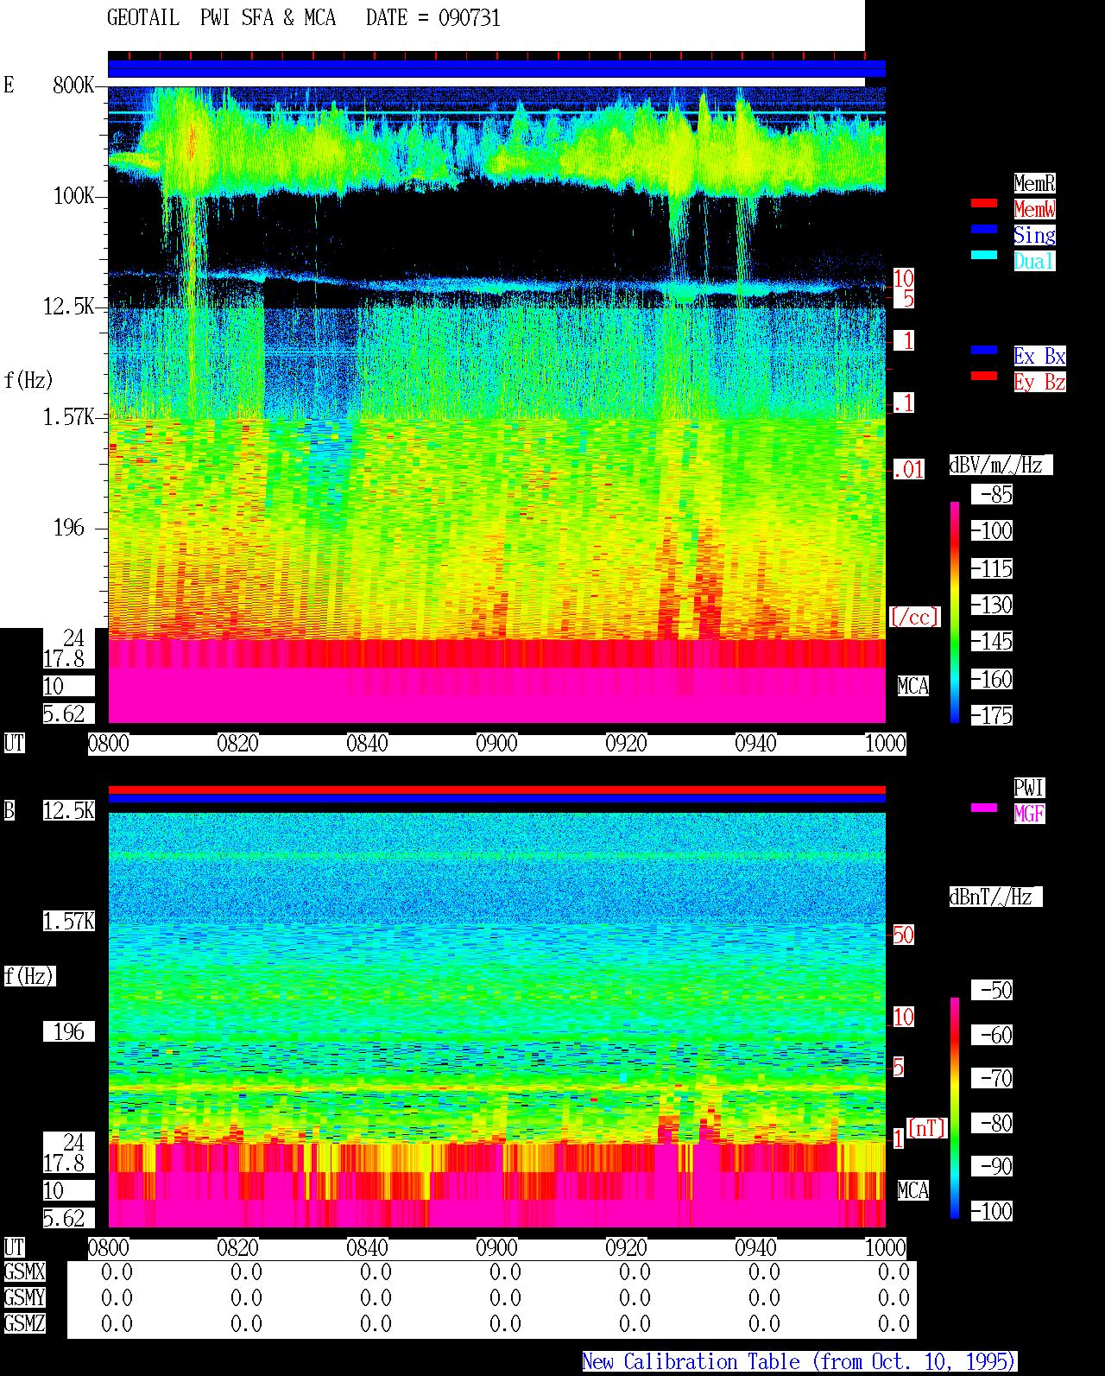Click the GSMX row label
Viewport: 1105px width, 1376px height.
(x=24, y=1271)
